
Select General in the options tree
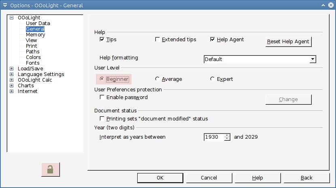[x=35, y=29]
